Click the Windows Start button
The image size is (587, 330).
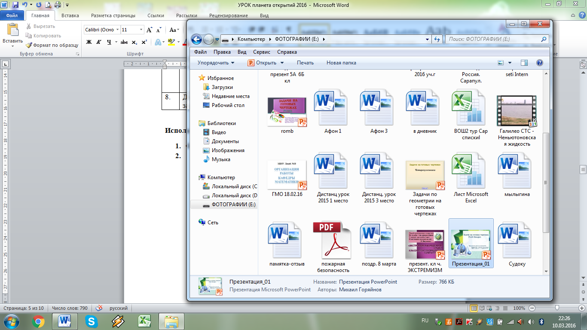(12, 321)
